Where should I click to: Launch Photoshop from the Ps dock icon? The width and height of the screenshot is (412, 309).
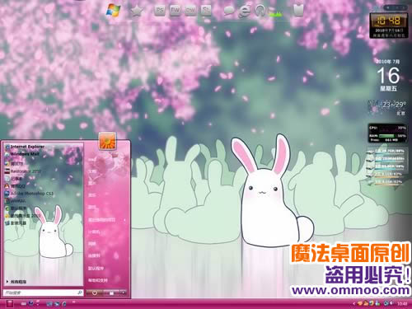160,11
